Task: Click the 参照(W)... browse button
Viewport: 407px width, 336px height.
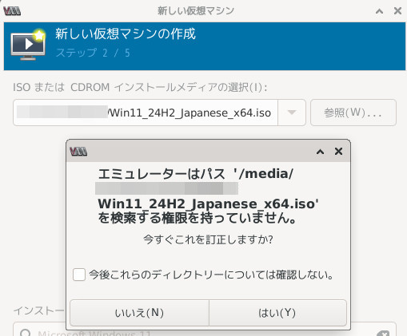Action: click(x=353, y=113)
